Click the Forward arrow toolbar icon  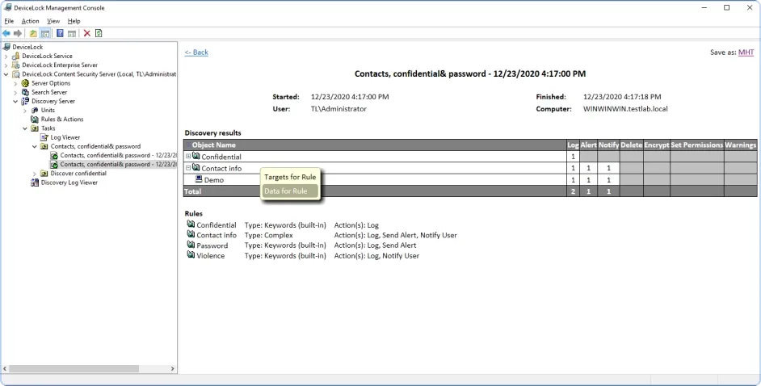pos(18,33)
